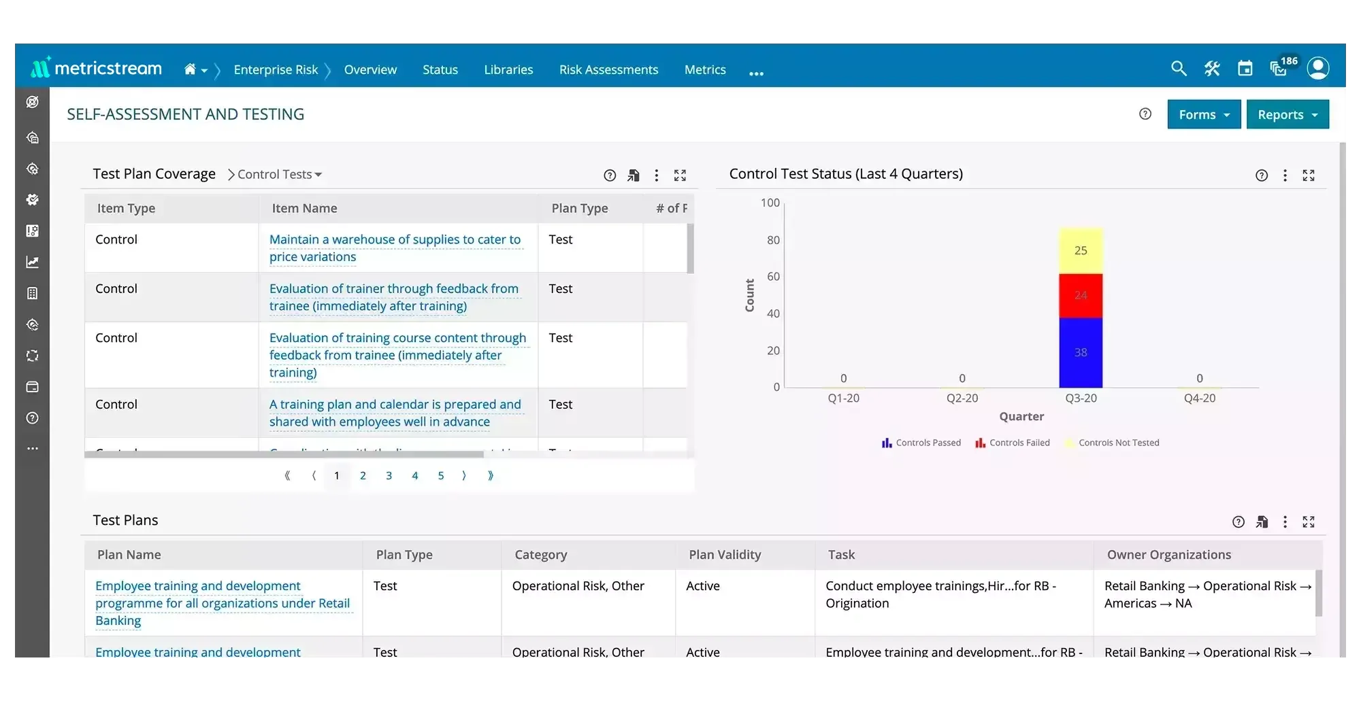This screenshot has height=701, width=1361.
Task: Expand Test Plans panel to fullscreen
Action: point(1309,522)
